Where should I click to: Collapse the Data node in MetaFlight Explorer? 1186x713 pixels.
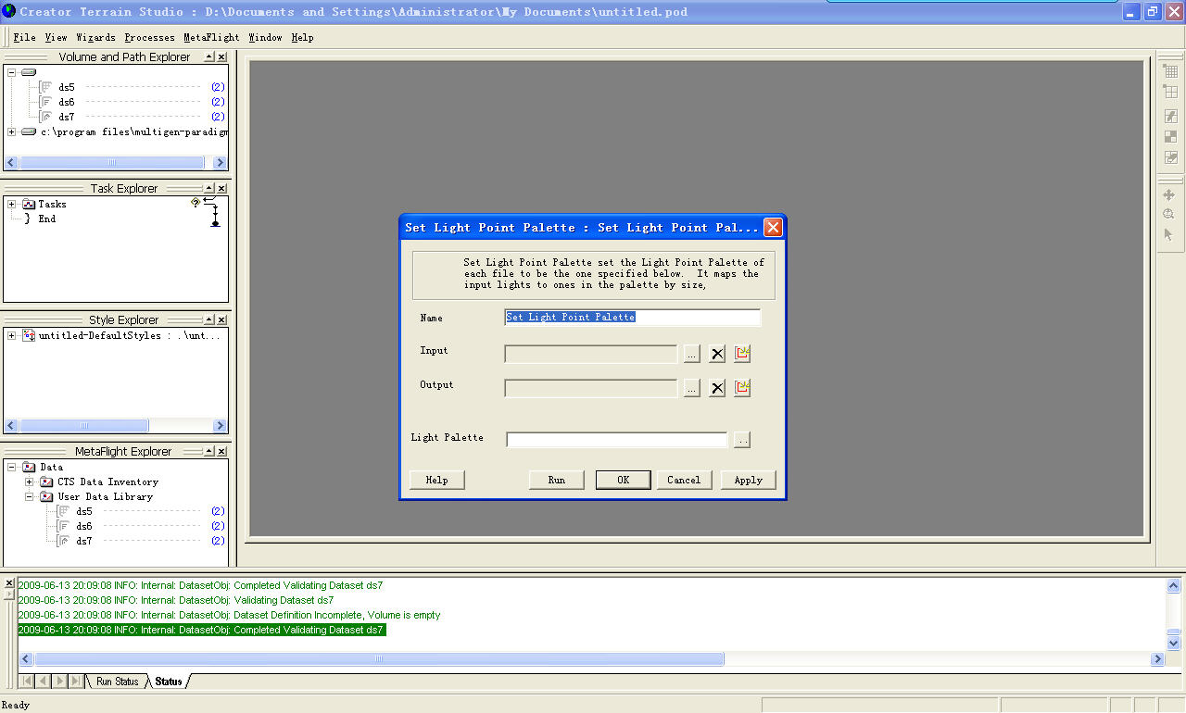coord(11,467)
